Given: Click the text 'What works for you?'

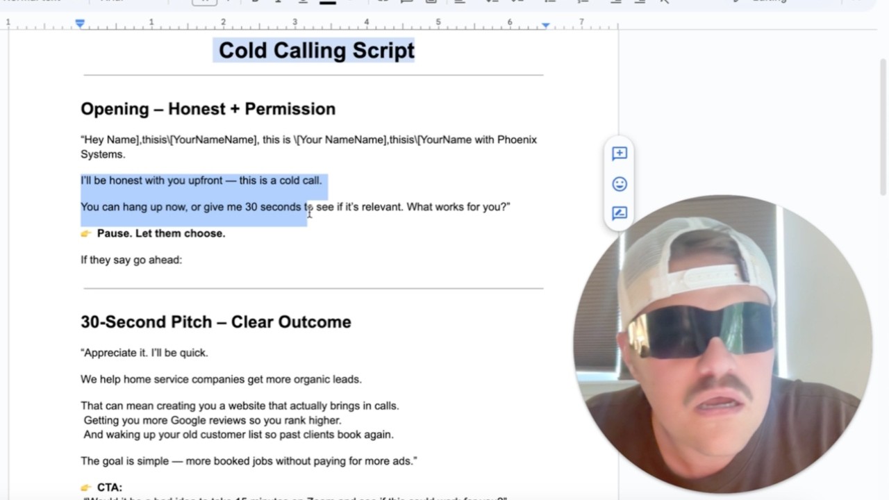Looking at the screenshot, I should point(458,207).
